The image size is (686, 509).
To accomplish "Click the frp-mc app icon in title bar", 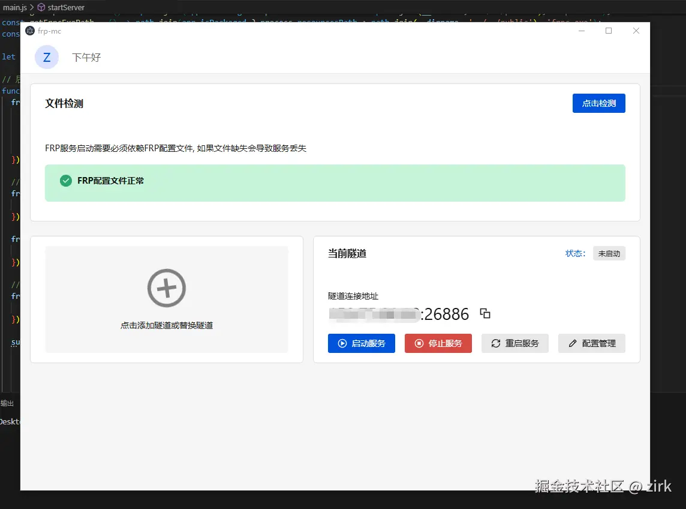I will [x=30, y=31].
